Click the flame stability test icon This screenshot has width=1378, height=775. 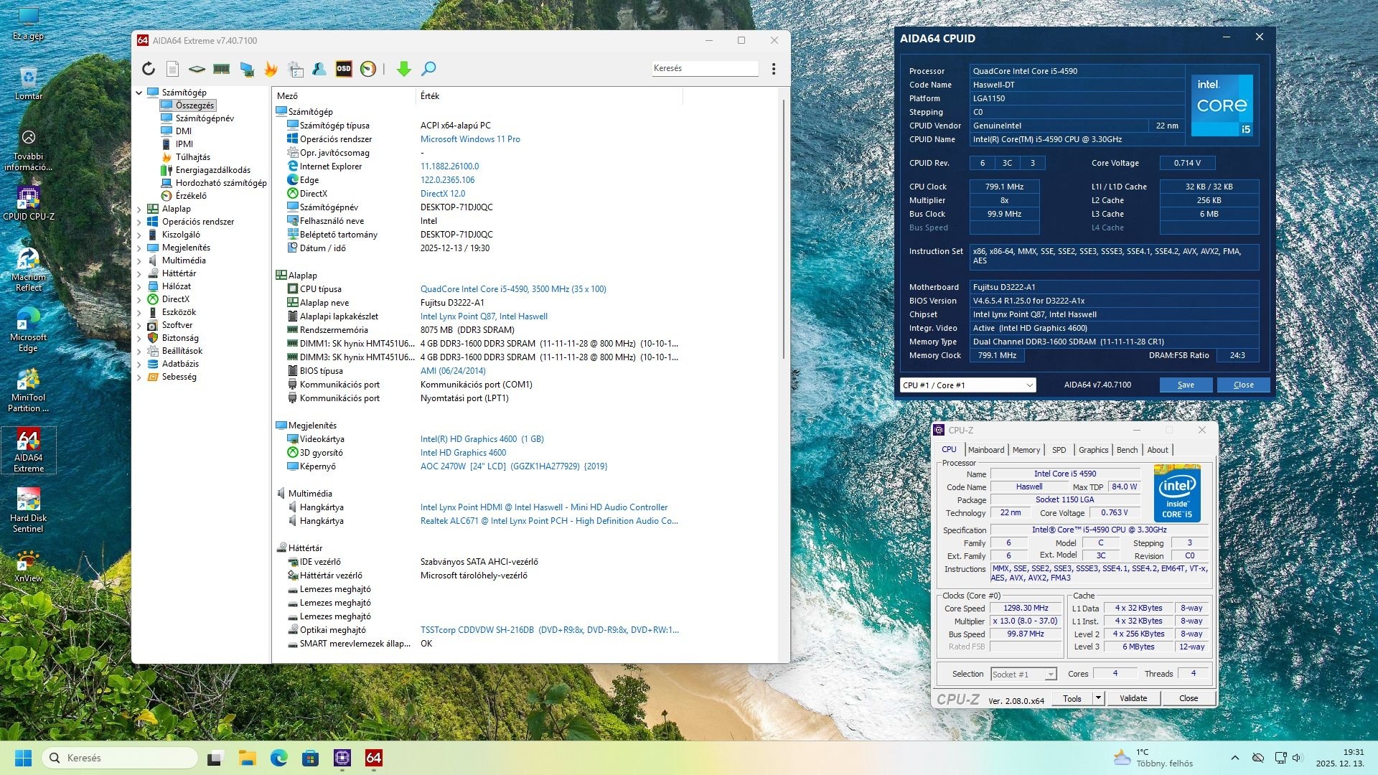[271, 69]
